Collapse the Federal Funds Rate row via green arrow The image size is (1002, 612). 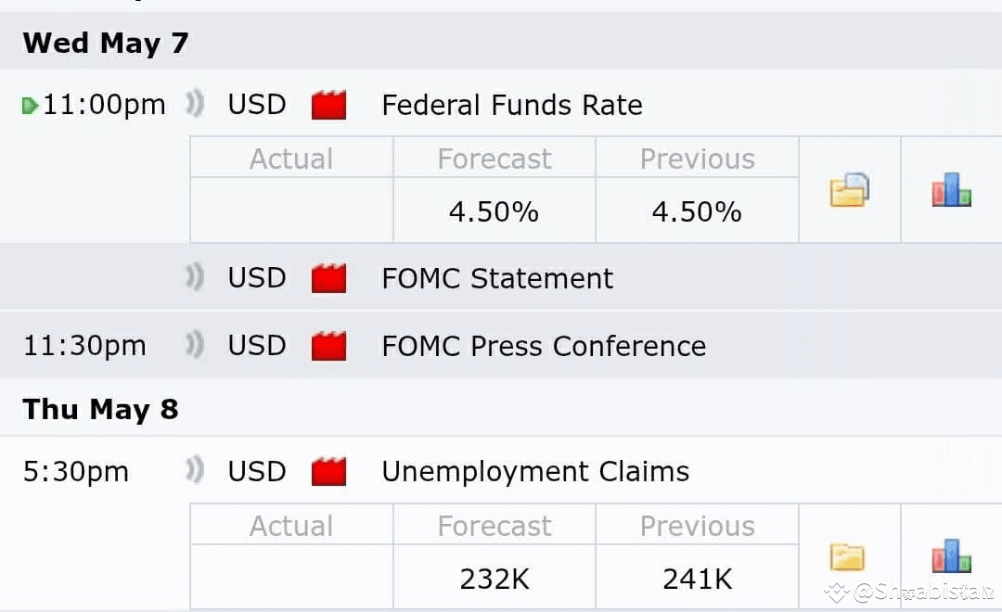(30, 106)
